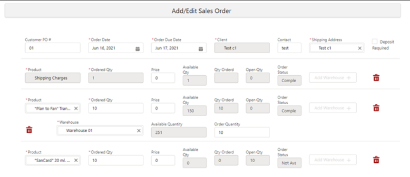
Task: Enable the Deposit Required checkbox
Action: pyautogui.click(x=375, y=41)
